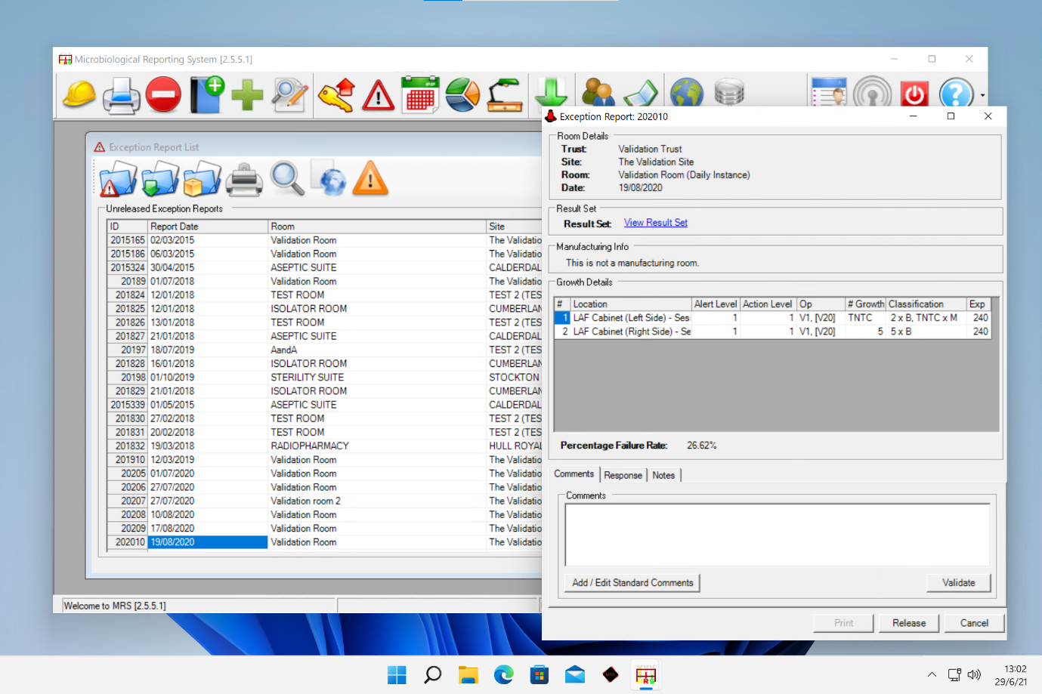Click the Release button
Image resolution: width=1042 pixels, height=694 pixels.
click(x=908, y=623)
